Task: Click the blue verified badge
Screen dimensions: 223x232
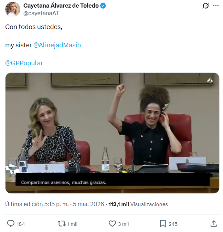Action: click(x=103, y=6)
